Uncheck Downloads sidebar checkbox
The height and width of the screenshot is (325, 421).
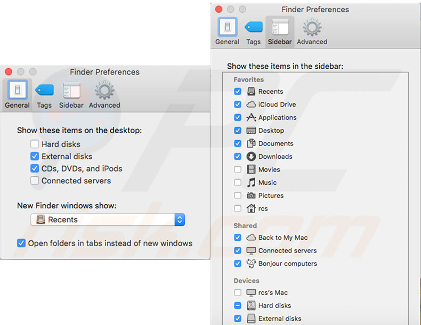coord(238,157)
